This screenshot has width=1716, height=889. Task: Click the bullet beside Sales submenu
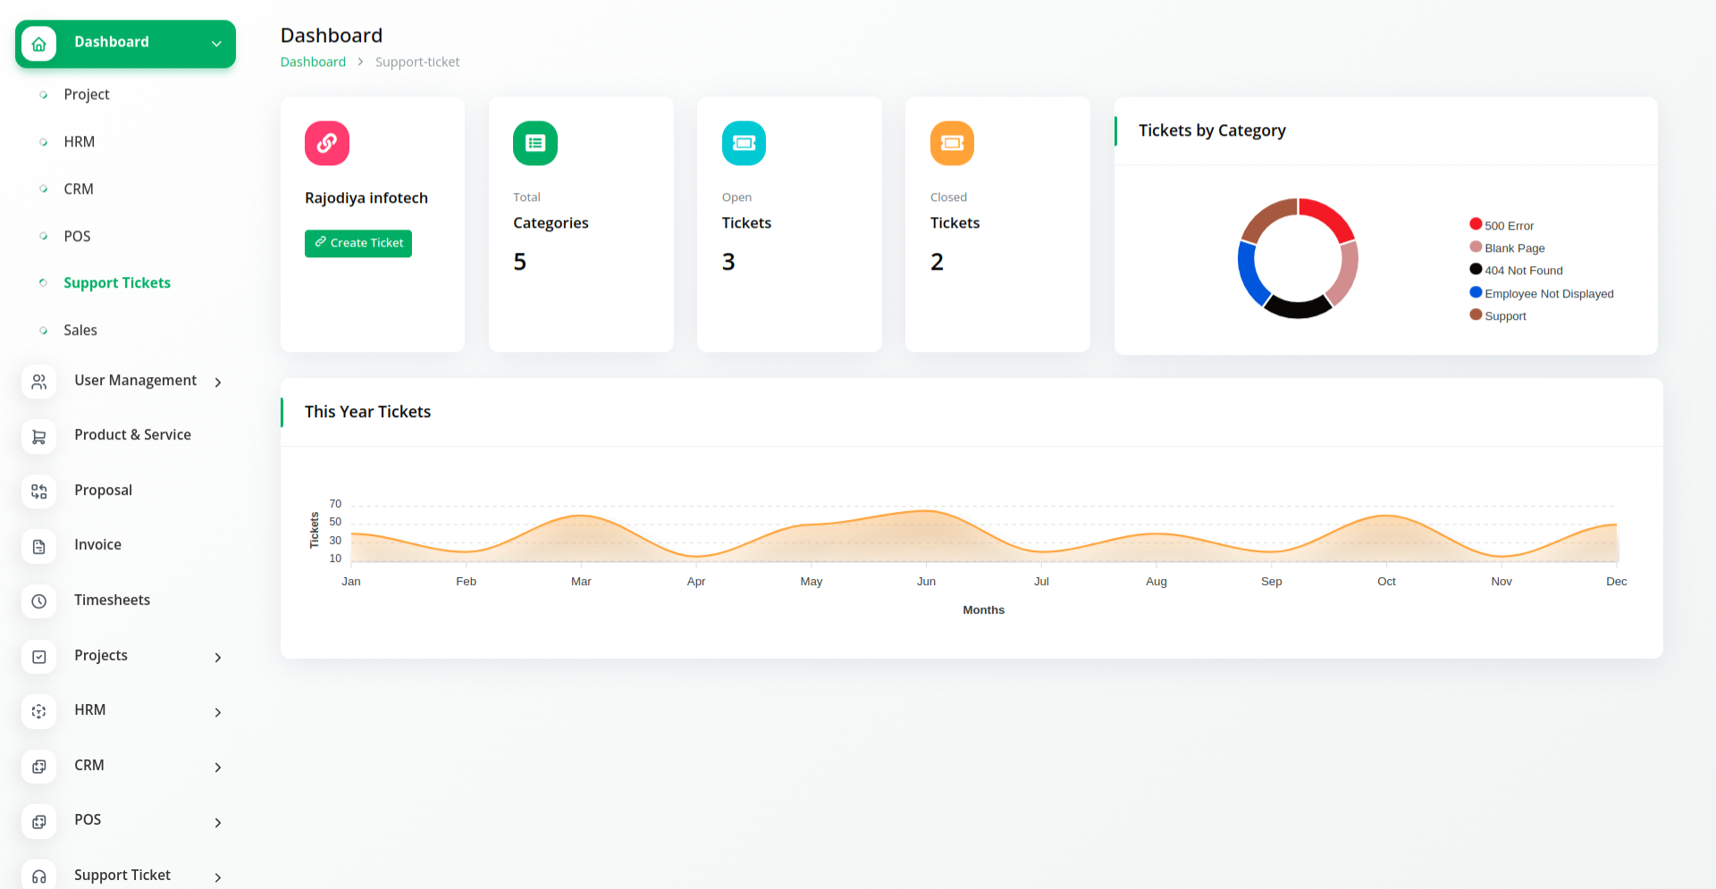click(x=43, y=331)
